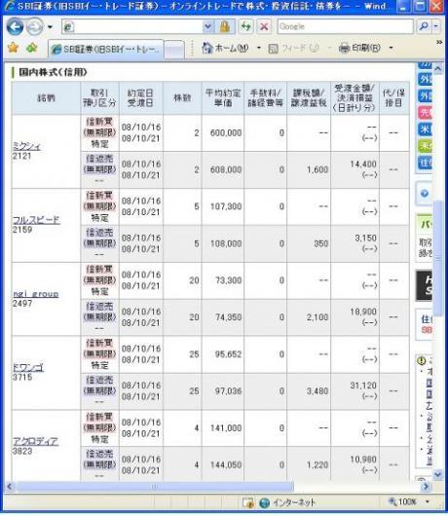Click the blue 米 sidebar button
This screenshot has height=516, width=448.
[425, 129]
